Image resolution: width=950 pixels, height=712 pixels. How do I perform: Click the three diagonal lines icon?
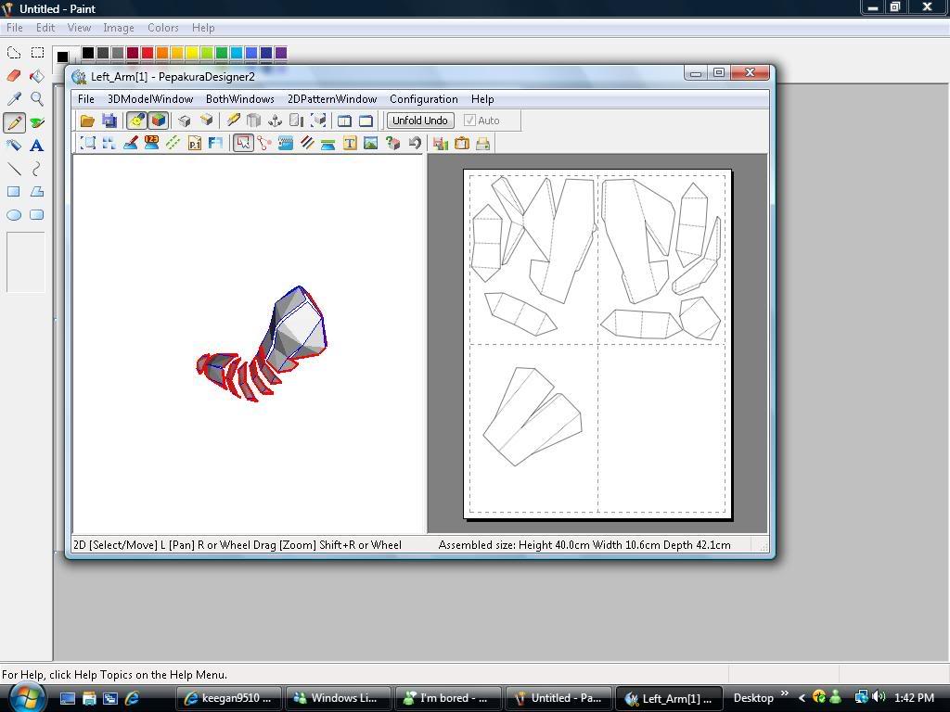(x=307, y=144)
